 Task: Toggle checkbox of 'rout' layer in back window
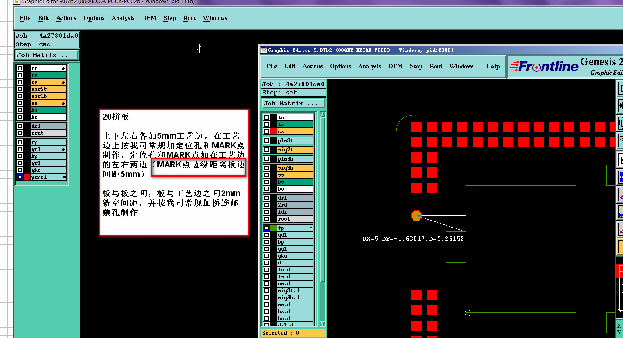(x=20, y=133)
